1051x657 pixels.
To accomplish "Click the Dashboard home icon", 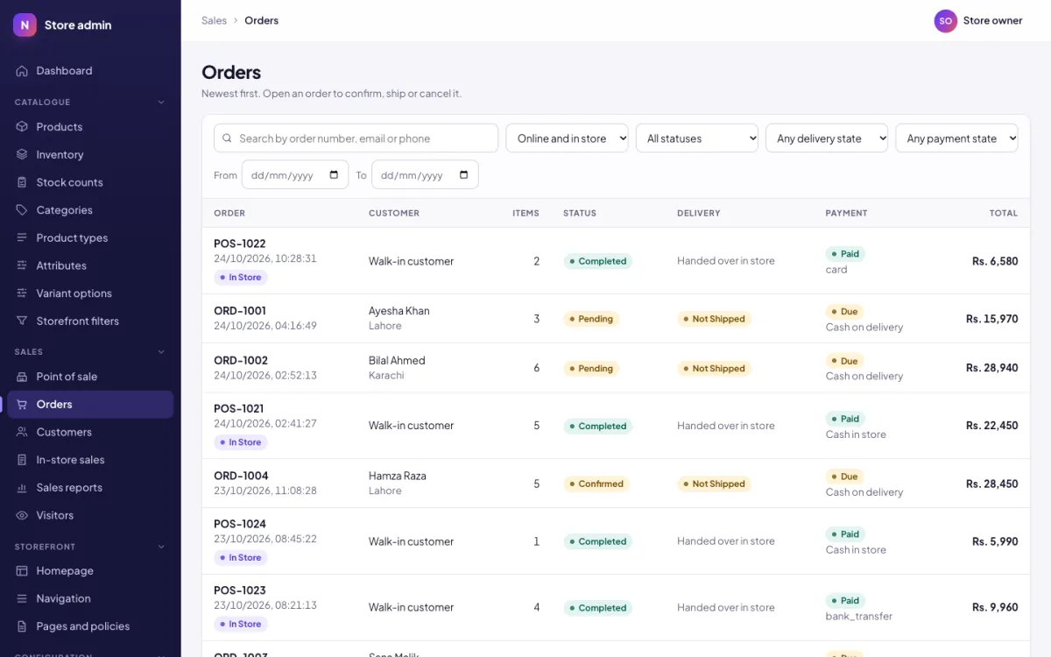I will [x=22, y=71].
